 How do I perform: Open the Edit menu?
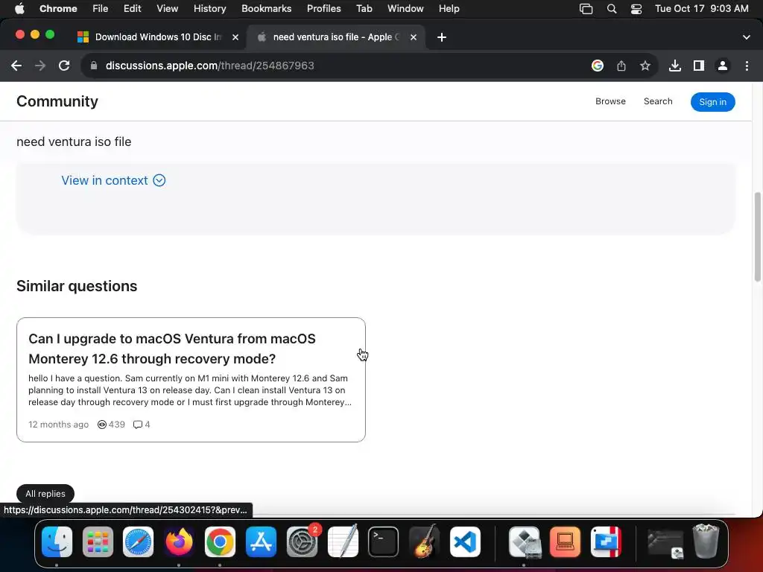(132, 9)
